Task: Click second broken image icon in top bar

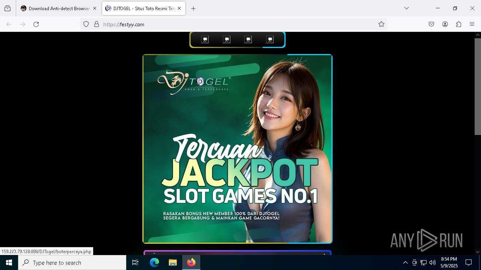Action: click(x=227, y=40)
